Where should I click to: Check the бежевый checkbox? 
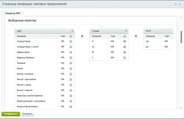point(71,63)
